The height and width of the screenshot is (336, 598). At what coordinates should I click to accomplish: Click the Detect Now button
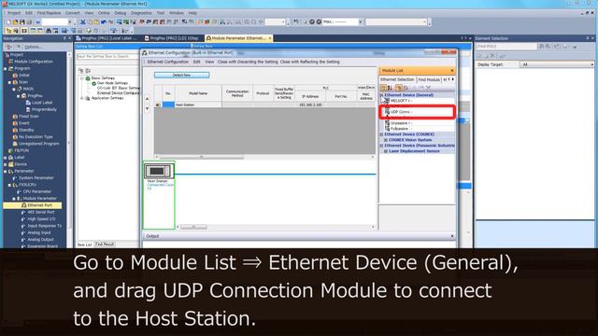[182, 75]
